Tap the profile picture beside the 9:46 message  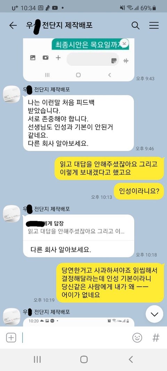click(11, 95)
